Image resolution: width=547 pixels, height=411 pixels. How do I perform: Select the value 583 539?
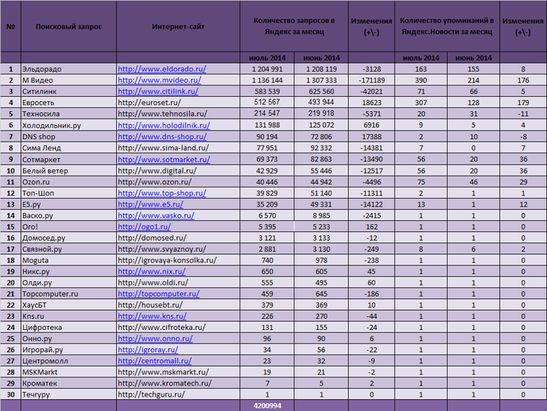267,91
